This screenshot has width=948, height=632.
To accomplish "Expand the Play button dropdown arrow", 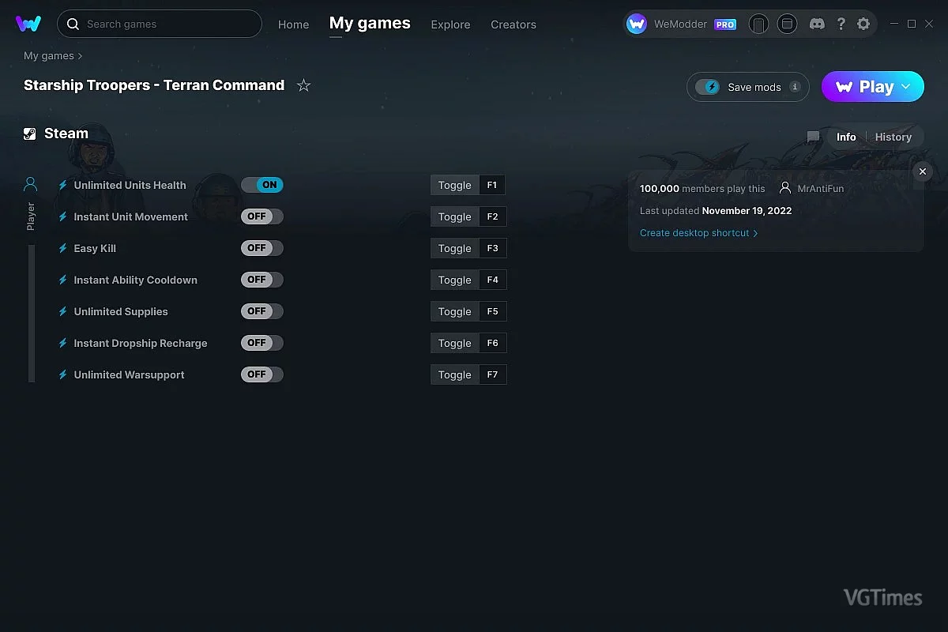I will click(x=906, y=87).
